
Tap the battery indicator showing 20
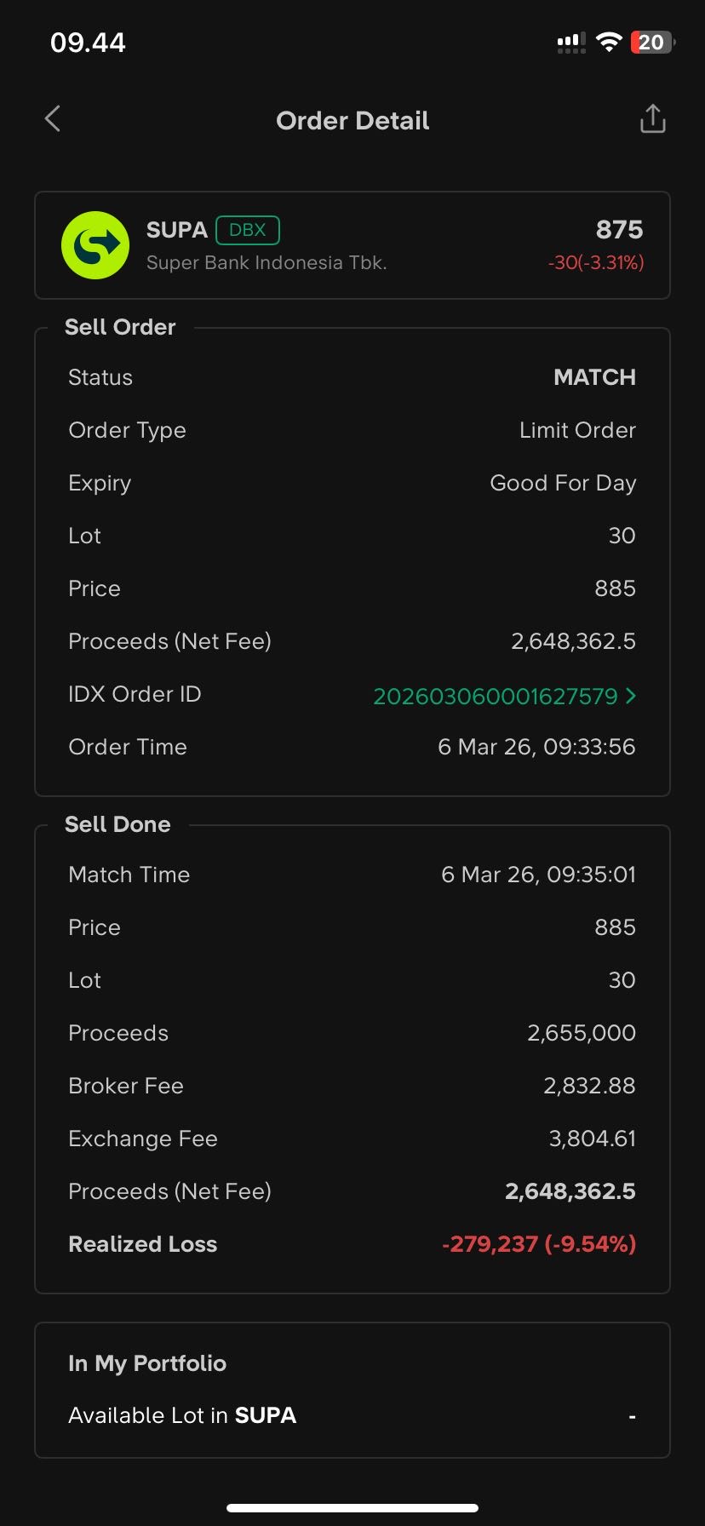point(651,43)
